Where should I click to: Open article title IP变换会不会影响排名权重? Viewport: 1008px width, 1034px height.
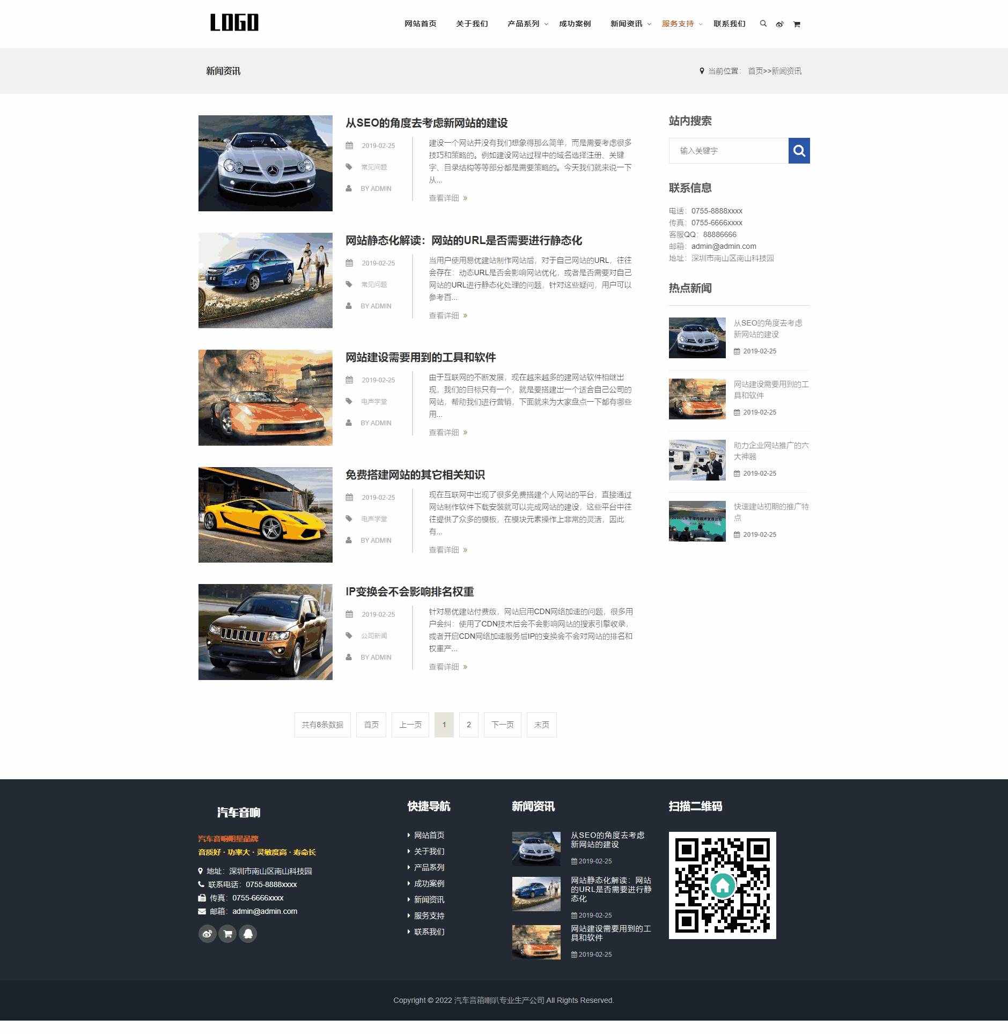409,592
